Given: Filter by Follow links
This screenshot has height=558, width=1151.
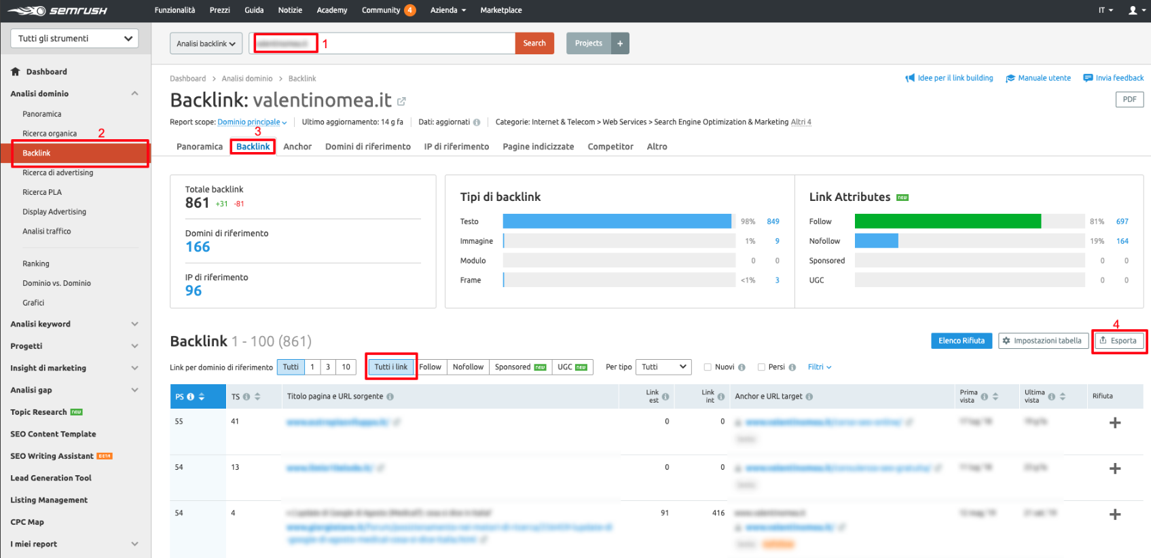Looking at the screenshot, I should pos(430,367).
